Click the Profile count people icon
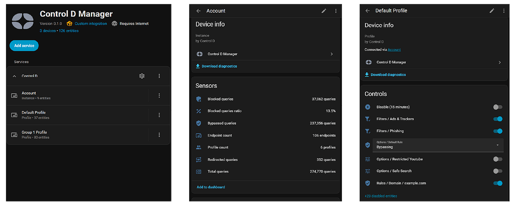515x205 pixels. pos(199,147)
